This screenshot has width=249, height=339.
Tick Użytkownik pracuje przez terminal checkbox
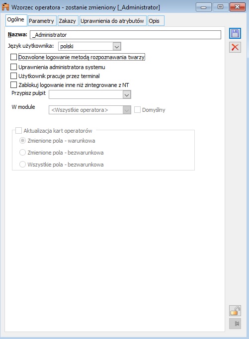tap(13, 76)
